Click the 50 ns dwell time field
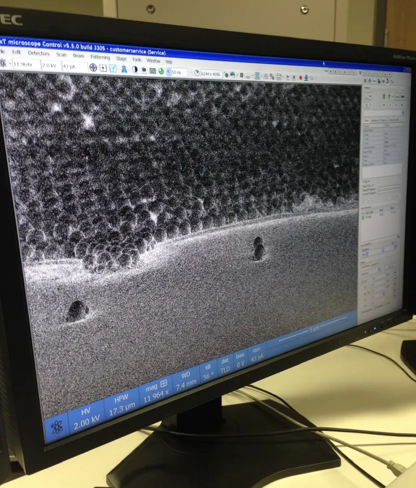The image size is (416, 488). [179, 73]
